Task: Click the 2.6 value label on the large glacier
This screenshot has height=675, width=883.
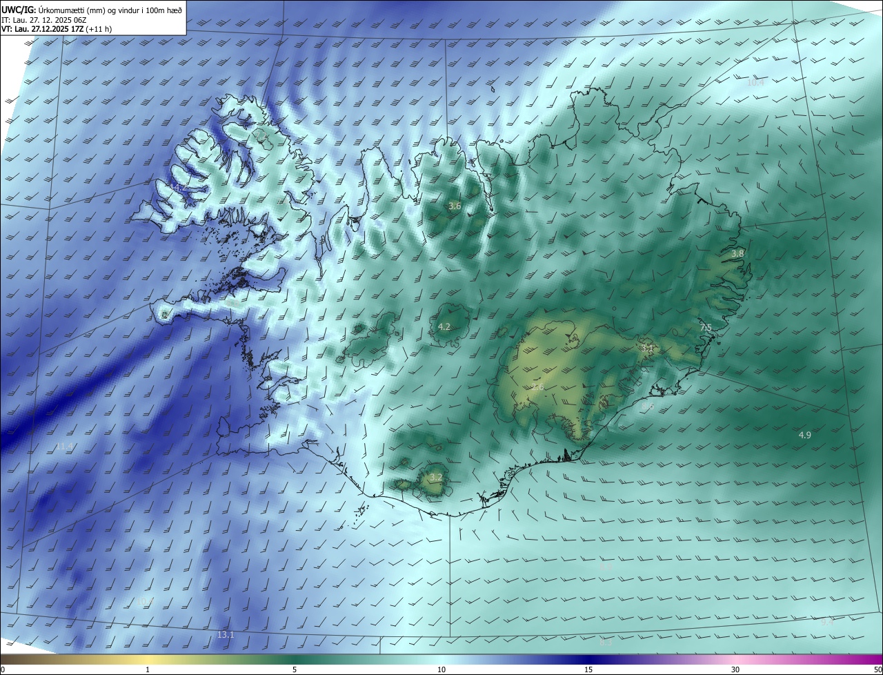Action: point(537,388)
